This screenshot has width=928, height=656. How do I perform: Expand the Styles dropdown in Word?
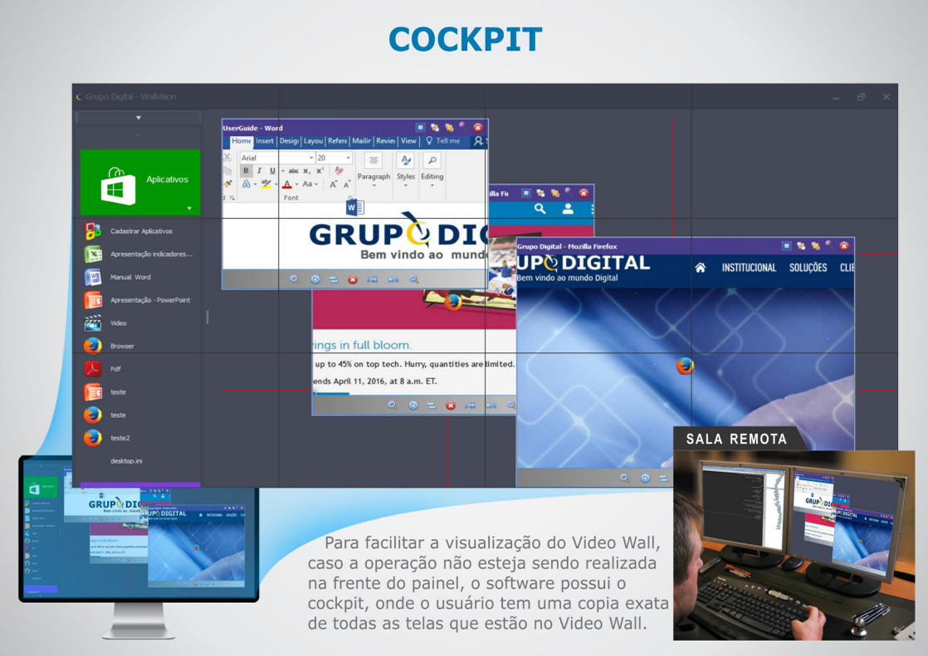pos(406,185)
